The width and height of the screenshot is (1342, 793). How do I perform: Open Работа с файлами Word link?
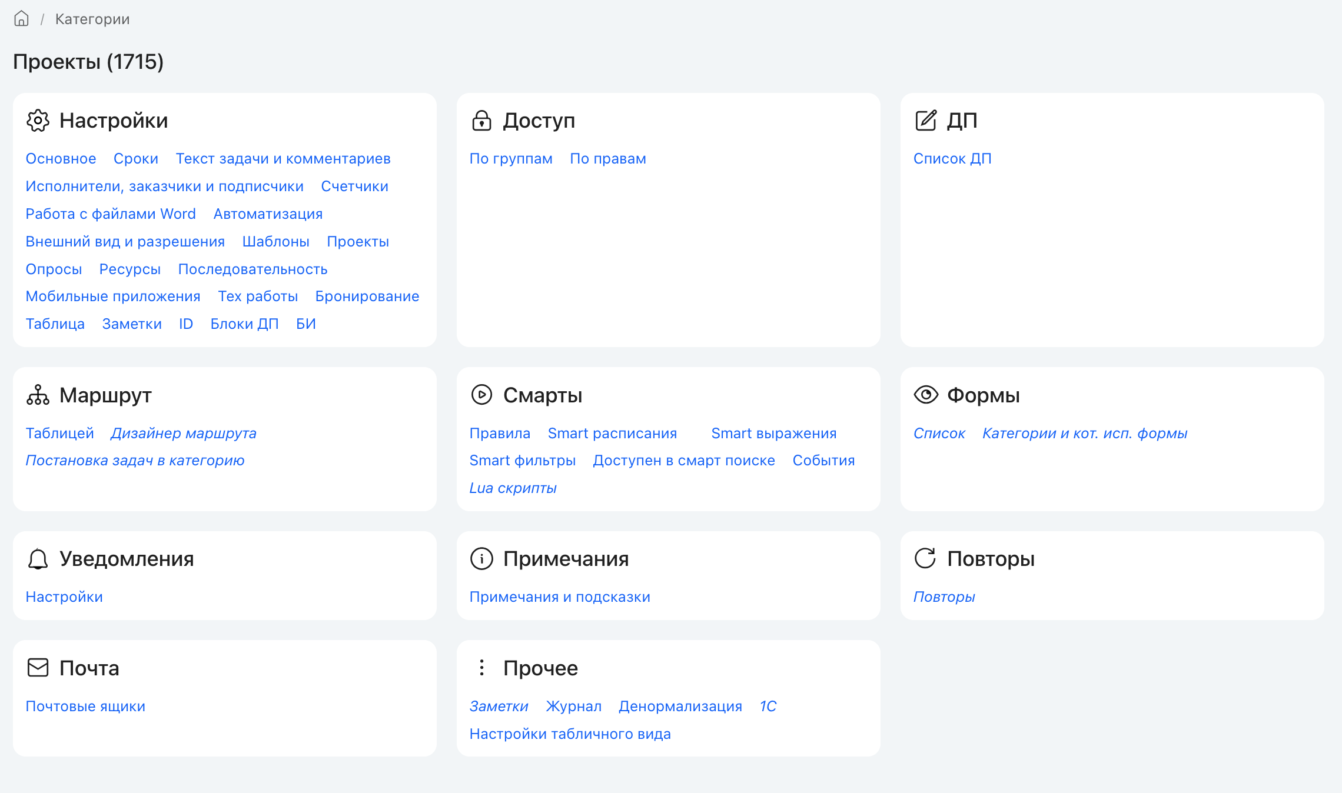coord(111,214)
